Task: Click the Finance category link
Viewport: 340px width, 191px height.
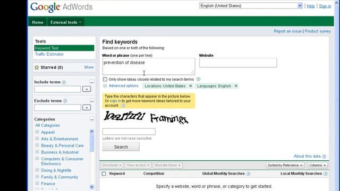Action: click(48, 184)
